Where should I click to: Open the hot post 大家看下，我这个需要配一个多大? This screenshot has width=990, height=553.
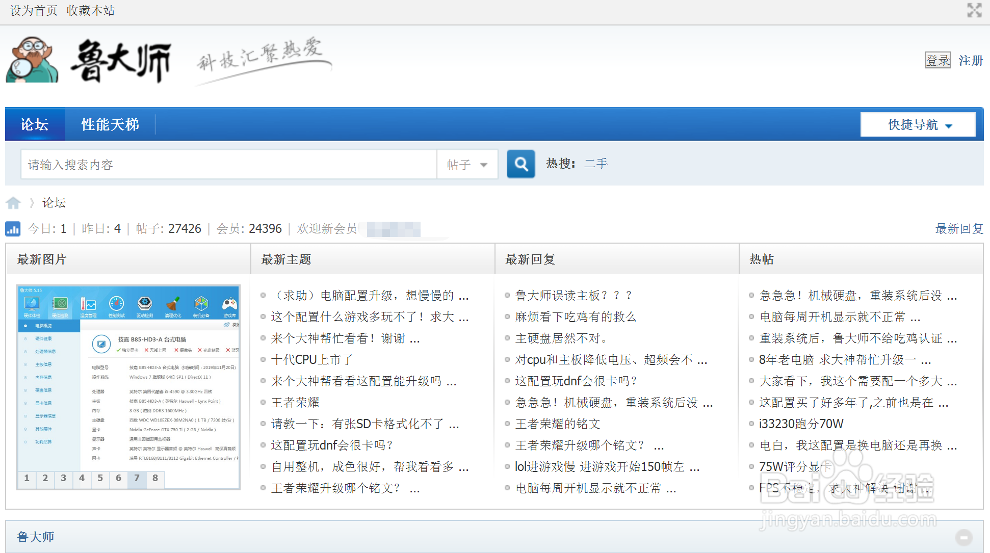tap(858, 381)
